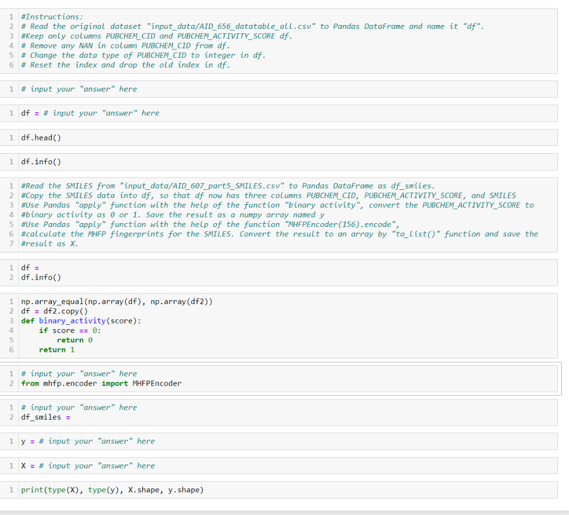Select the binary_activity function definition cell
Screen dimensions: 569x515
tap(167, 326)
